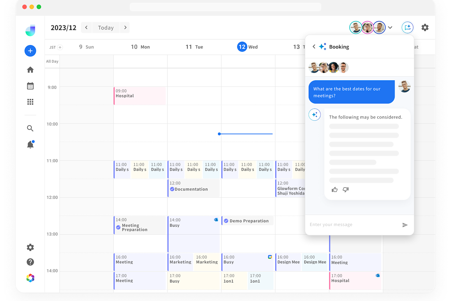The image size is (451, 301).
Task: Select the 11 Tue day header
Action: [194, 47]
